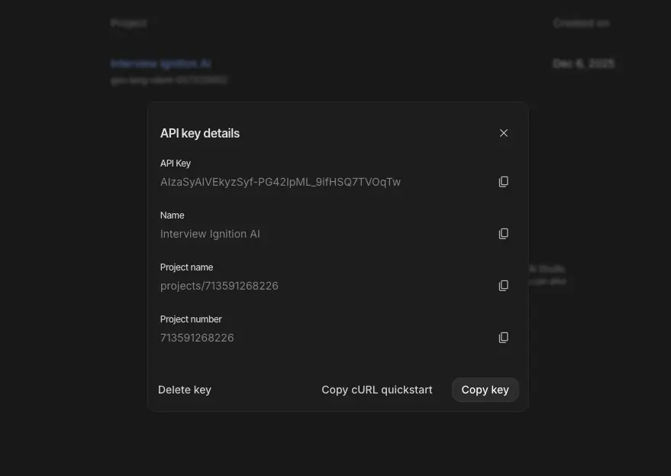Click the gen-lang-client key name text
Screen dimensions: 671x476
(x=169, y=79)
